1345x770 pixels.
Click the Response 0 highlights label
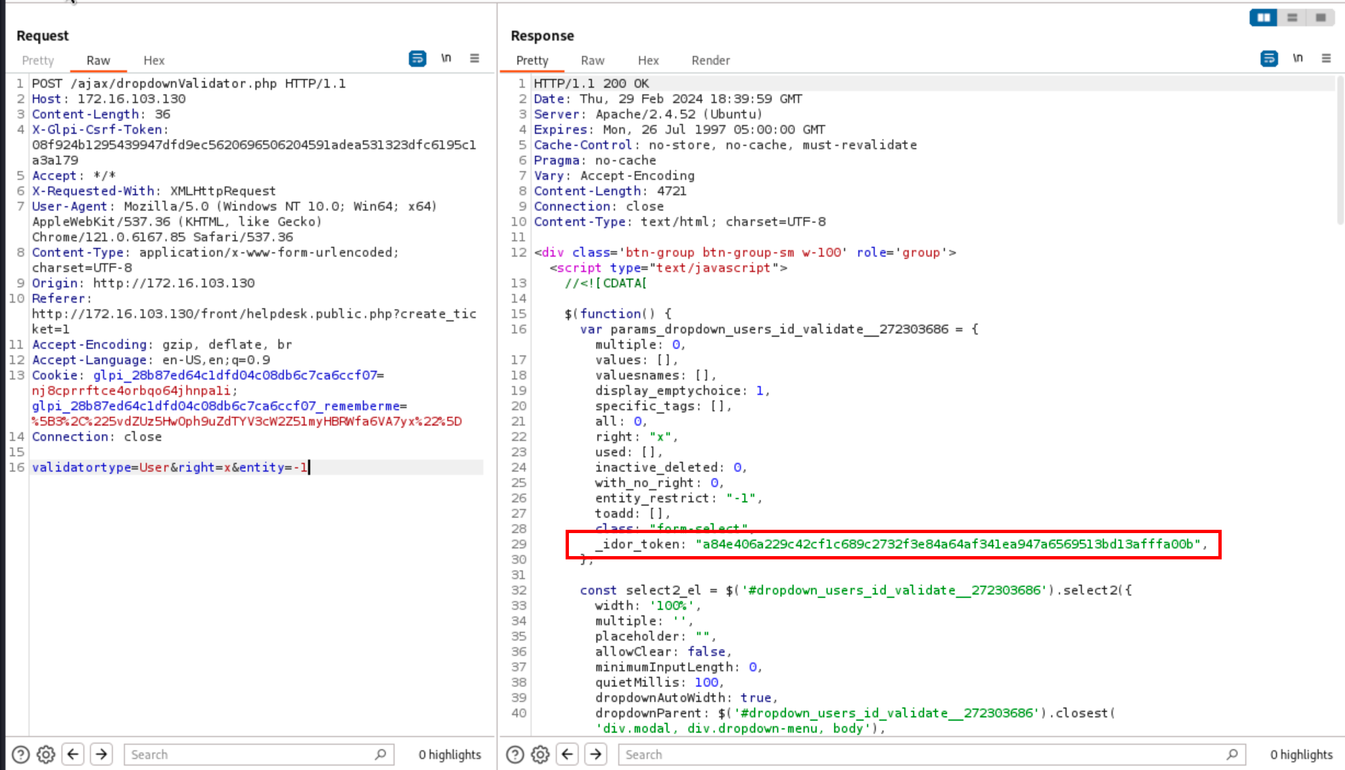pyautogui.click(x=1302, y=755)
